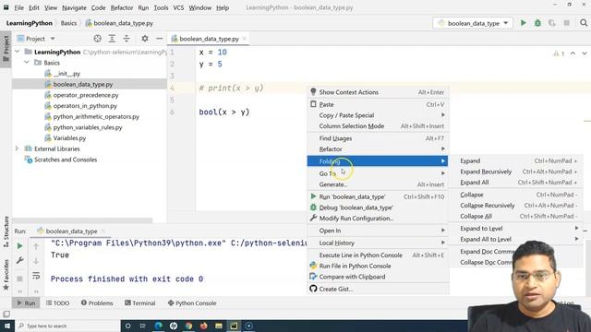Expand External Libraries node

[x=17, y=148]
